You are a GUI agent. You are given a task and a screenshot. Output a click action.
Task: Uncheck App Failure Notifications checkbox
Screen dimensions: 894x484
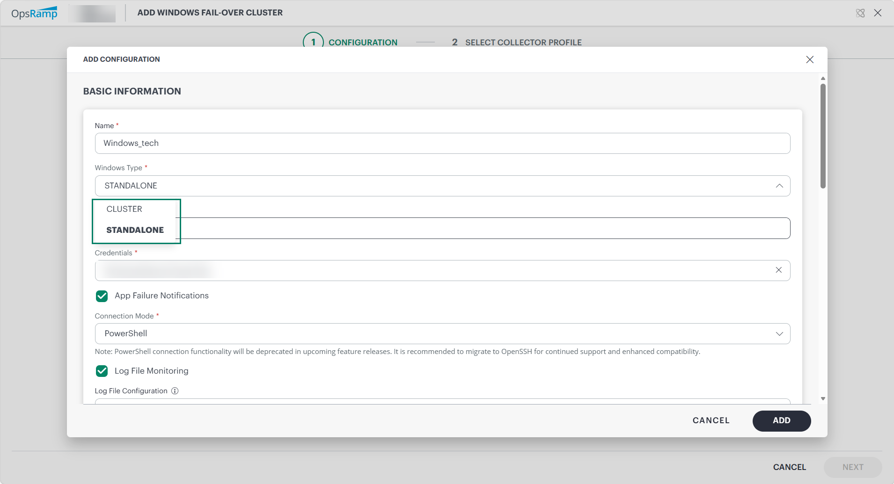pos(102,296)
